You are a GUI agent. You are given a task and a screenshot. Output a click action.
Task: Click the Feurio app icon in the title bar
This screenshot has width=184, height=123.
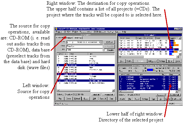point(56,29)
